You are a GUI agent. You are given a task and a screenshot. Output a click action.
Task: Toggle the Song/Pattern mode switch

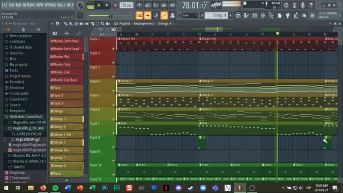point(91,5)
